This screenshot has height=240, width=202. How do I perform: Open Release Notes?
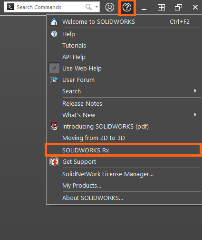[124, 104]
